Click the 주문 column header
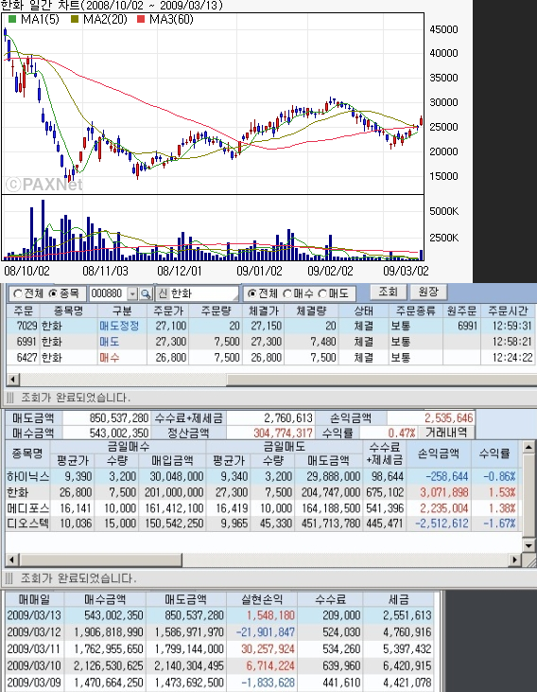This screenshot has height=692, width=537. point(24,311)
